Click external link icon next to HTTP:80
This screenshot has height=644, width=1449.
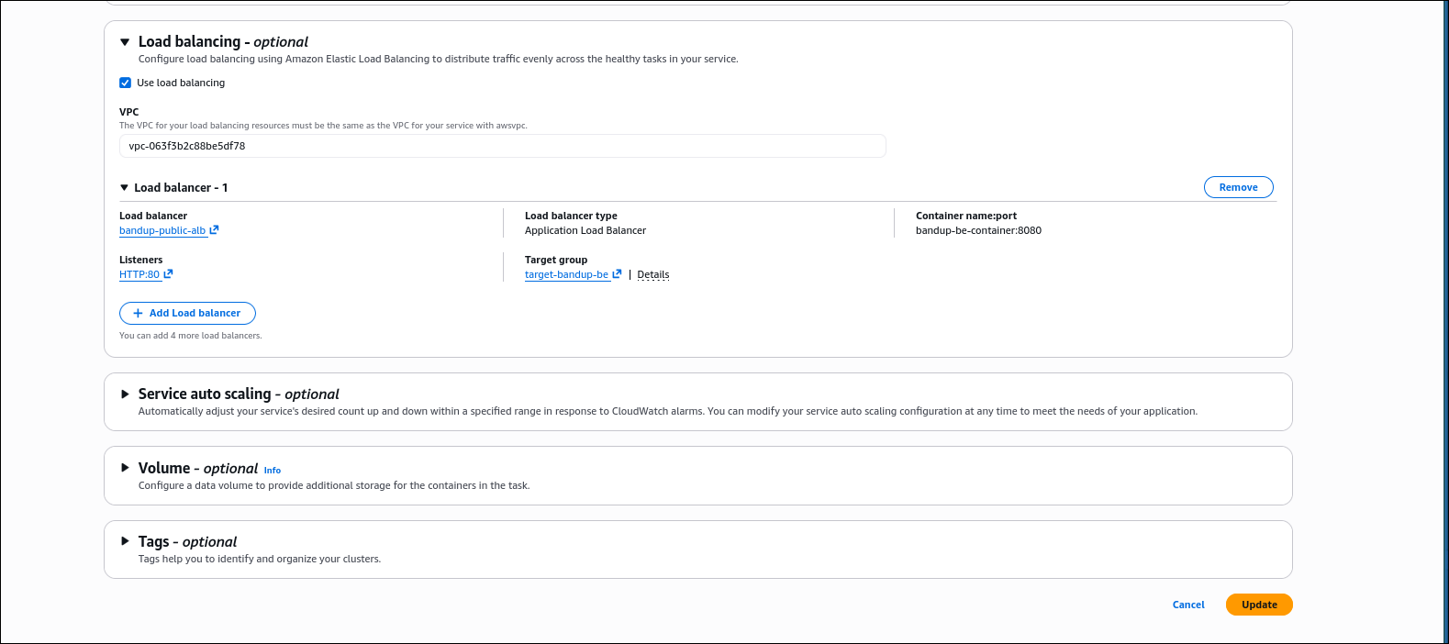(168, 274)
